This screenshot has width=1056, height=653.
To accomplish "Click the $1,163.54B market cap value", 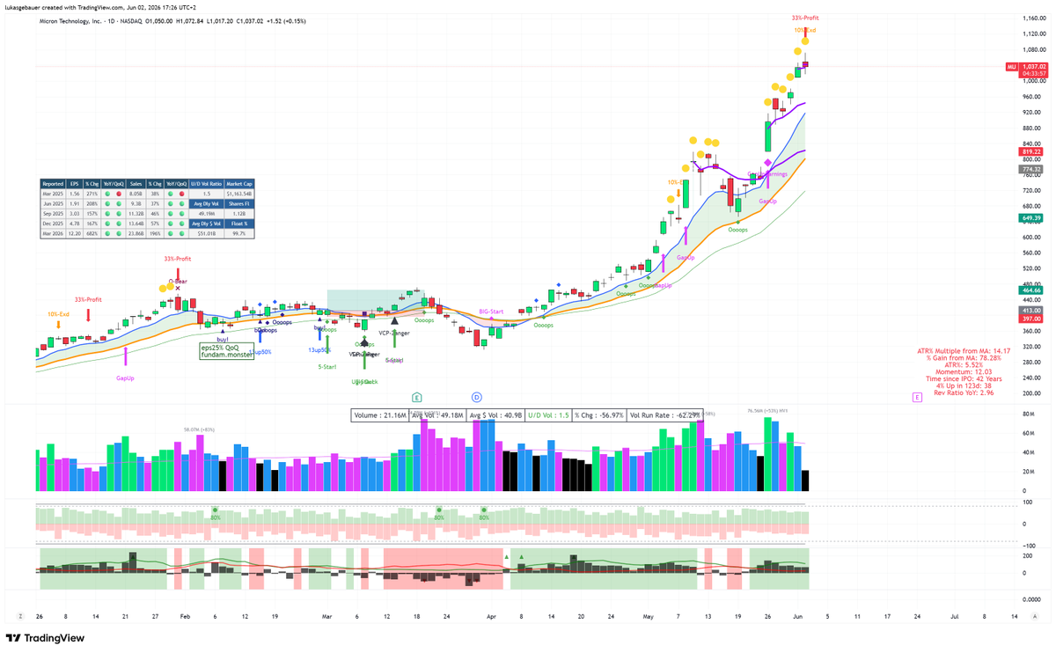I will pyautogui.click(x=239, y=194).
